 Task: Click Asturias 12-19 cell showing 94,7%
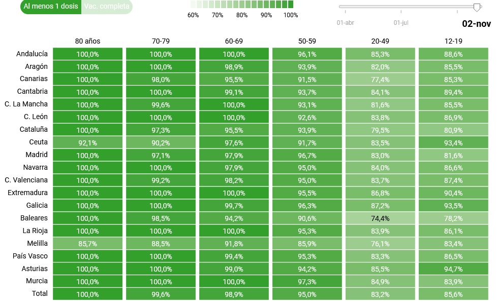click(x=453, y=269)
